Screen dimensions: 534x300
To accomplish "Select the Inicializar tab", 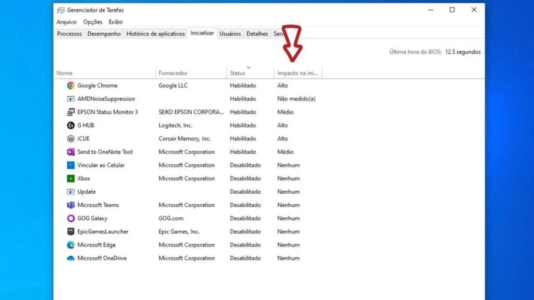I will [202, 33].
